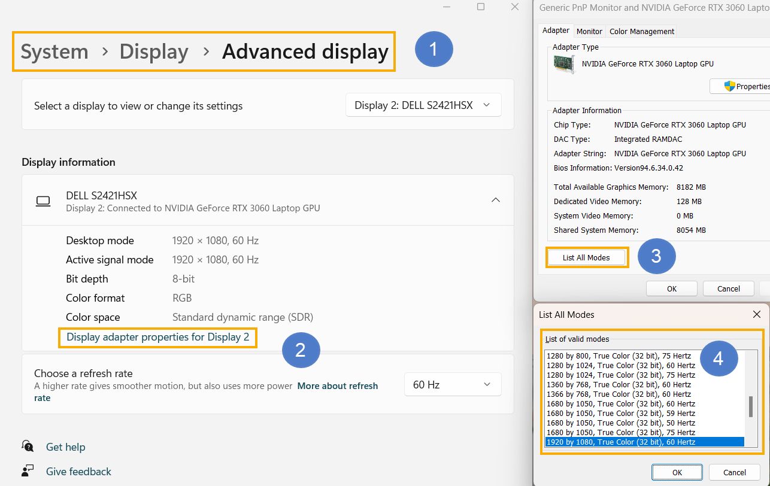Maximize the Settings window
The image size is (770, 486).
(481, 7)
